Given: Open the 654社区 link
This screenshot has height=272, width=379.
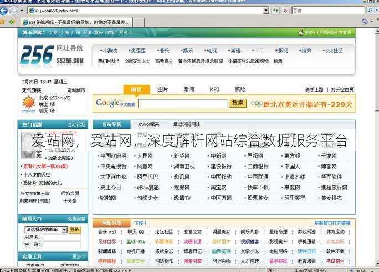Looking at the screenshot, I should [333, 51].
